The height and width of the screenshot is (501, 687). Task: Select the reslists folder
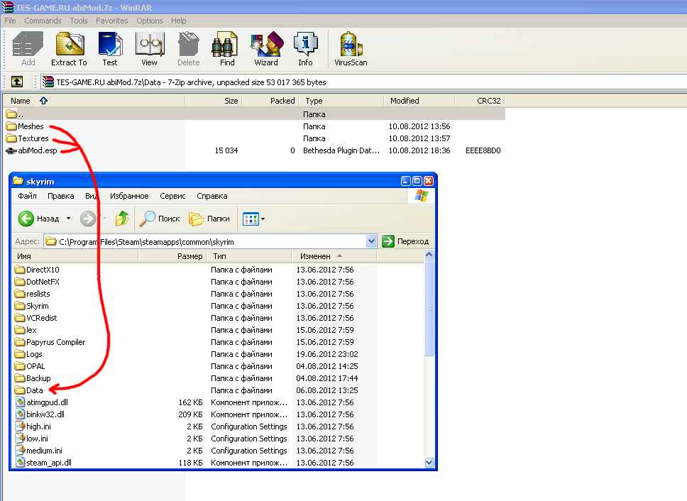click(33, 294)
